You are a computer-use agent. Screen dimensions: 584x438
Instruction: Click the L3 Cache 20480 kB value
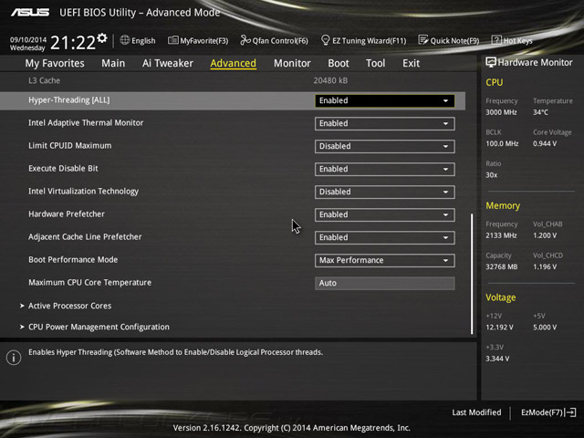pyautogui.click(x=330, y=80)
